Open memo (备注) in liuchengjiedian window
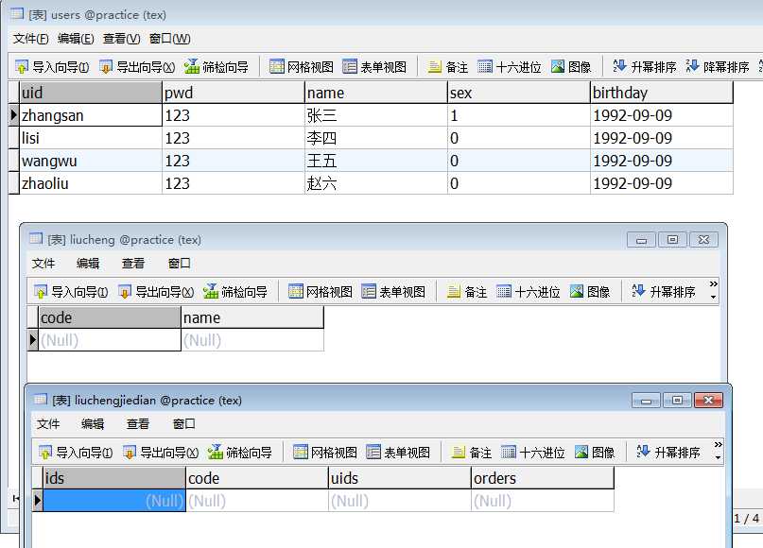This screenshot has width=763, height=548. pyautogui.click(x=472, y=453)
